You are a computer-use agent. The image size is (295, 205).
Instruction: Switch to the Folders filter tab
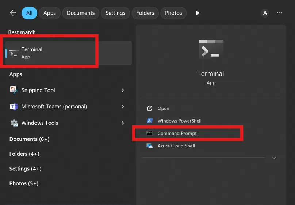click(145, 13)
